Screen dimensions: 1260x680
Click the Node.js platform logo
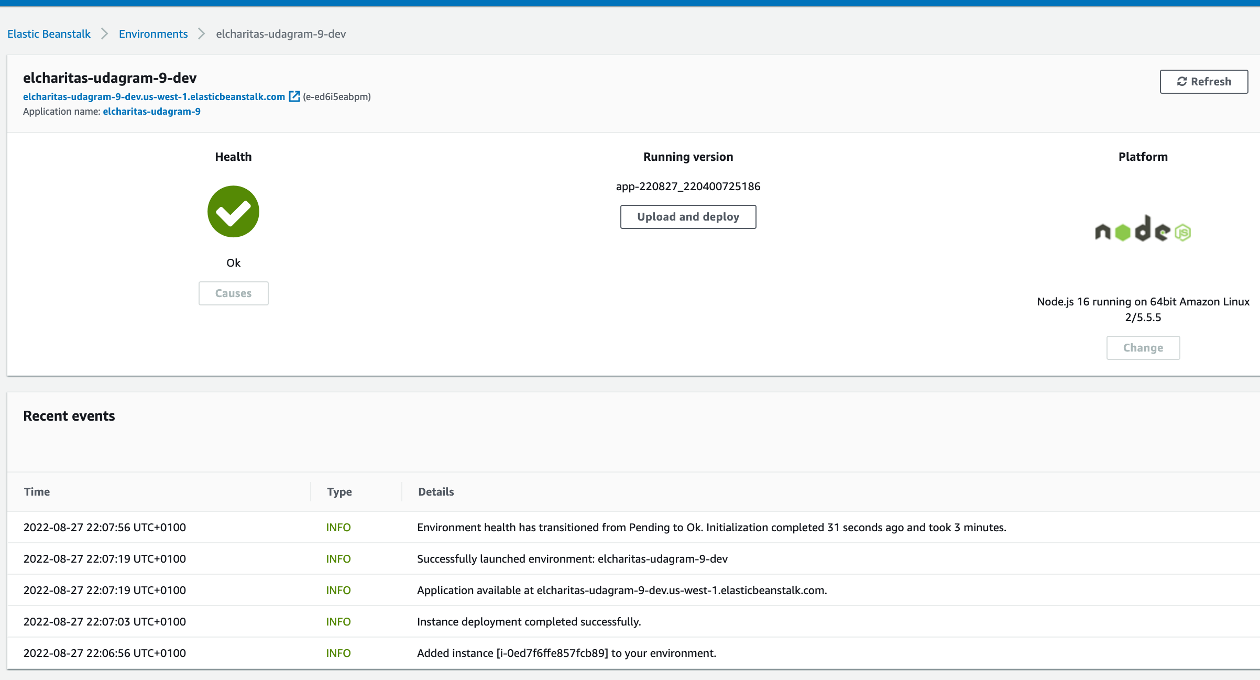[x=1143, y=229]
